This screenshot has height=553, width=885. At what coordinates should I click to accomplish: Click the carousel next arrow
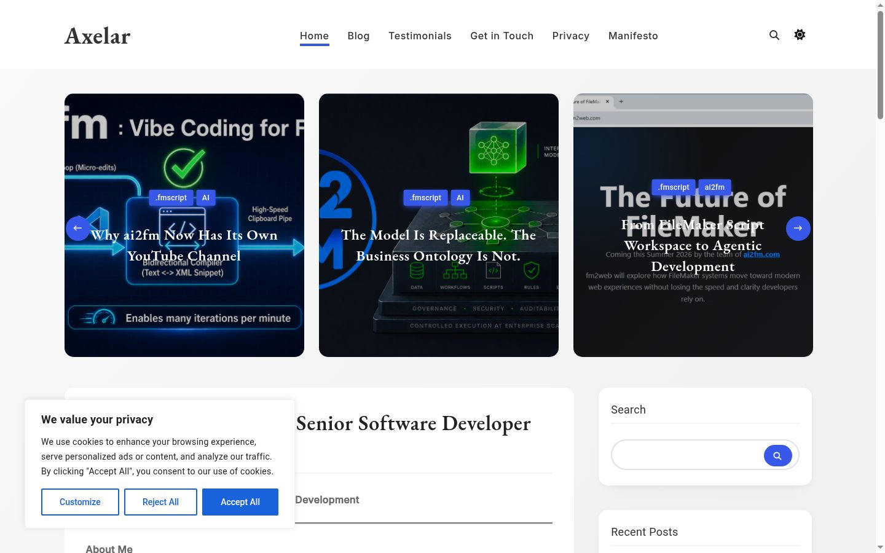pyautogui.click(x=798, y=228)
